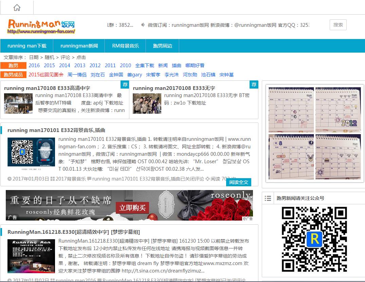Open the 2016 year link

[x=34, y=65]
